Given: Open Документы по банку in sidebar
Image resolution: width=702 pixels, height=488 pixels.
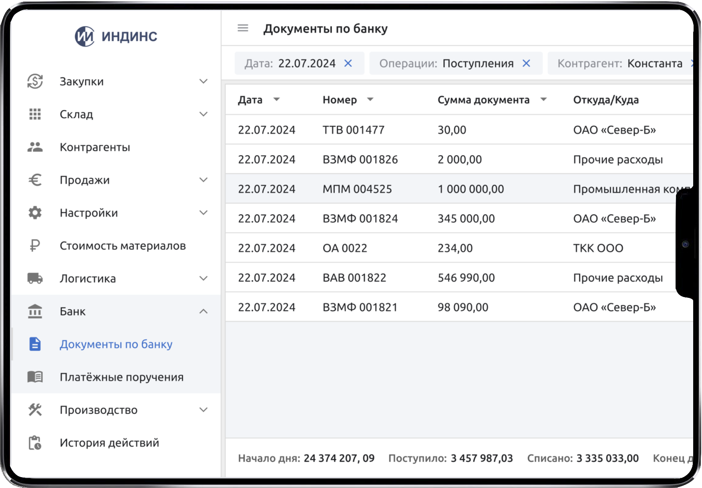Looking at the screenshot, I should point(116,344).
